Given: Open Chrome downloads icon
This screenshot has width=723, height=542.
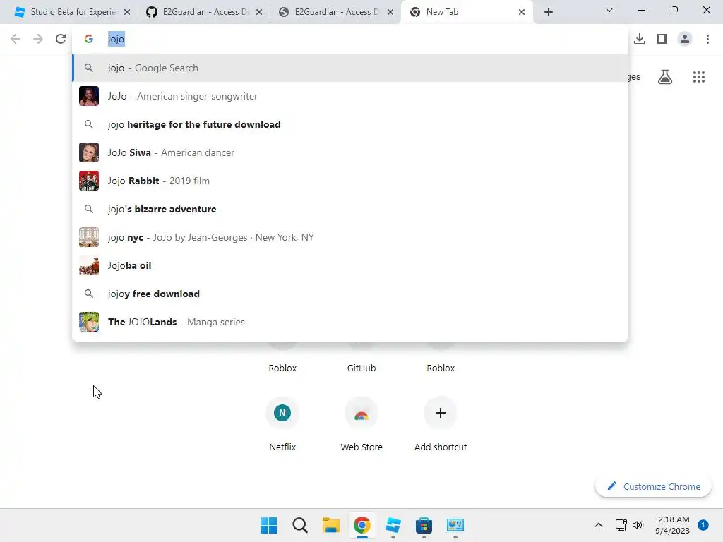Looking at the screenshot, I should pyautogui.click(x=640, y=39).
